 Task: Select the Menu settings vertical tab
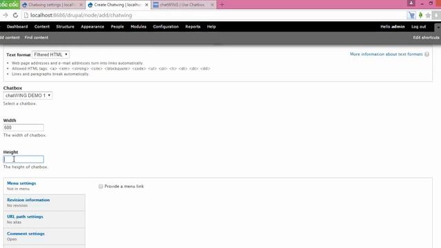(x=44, y=186)
